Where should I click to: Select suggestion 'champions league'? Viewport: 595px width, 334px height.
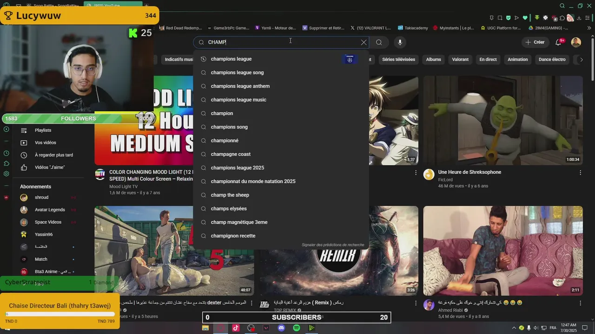(281, 59)
